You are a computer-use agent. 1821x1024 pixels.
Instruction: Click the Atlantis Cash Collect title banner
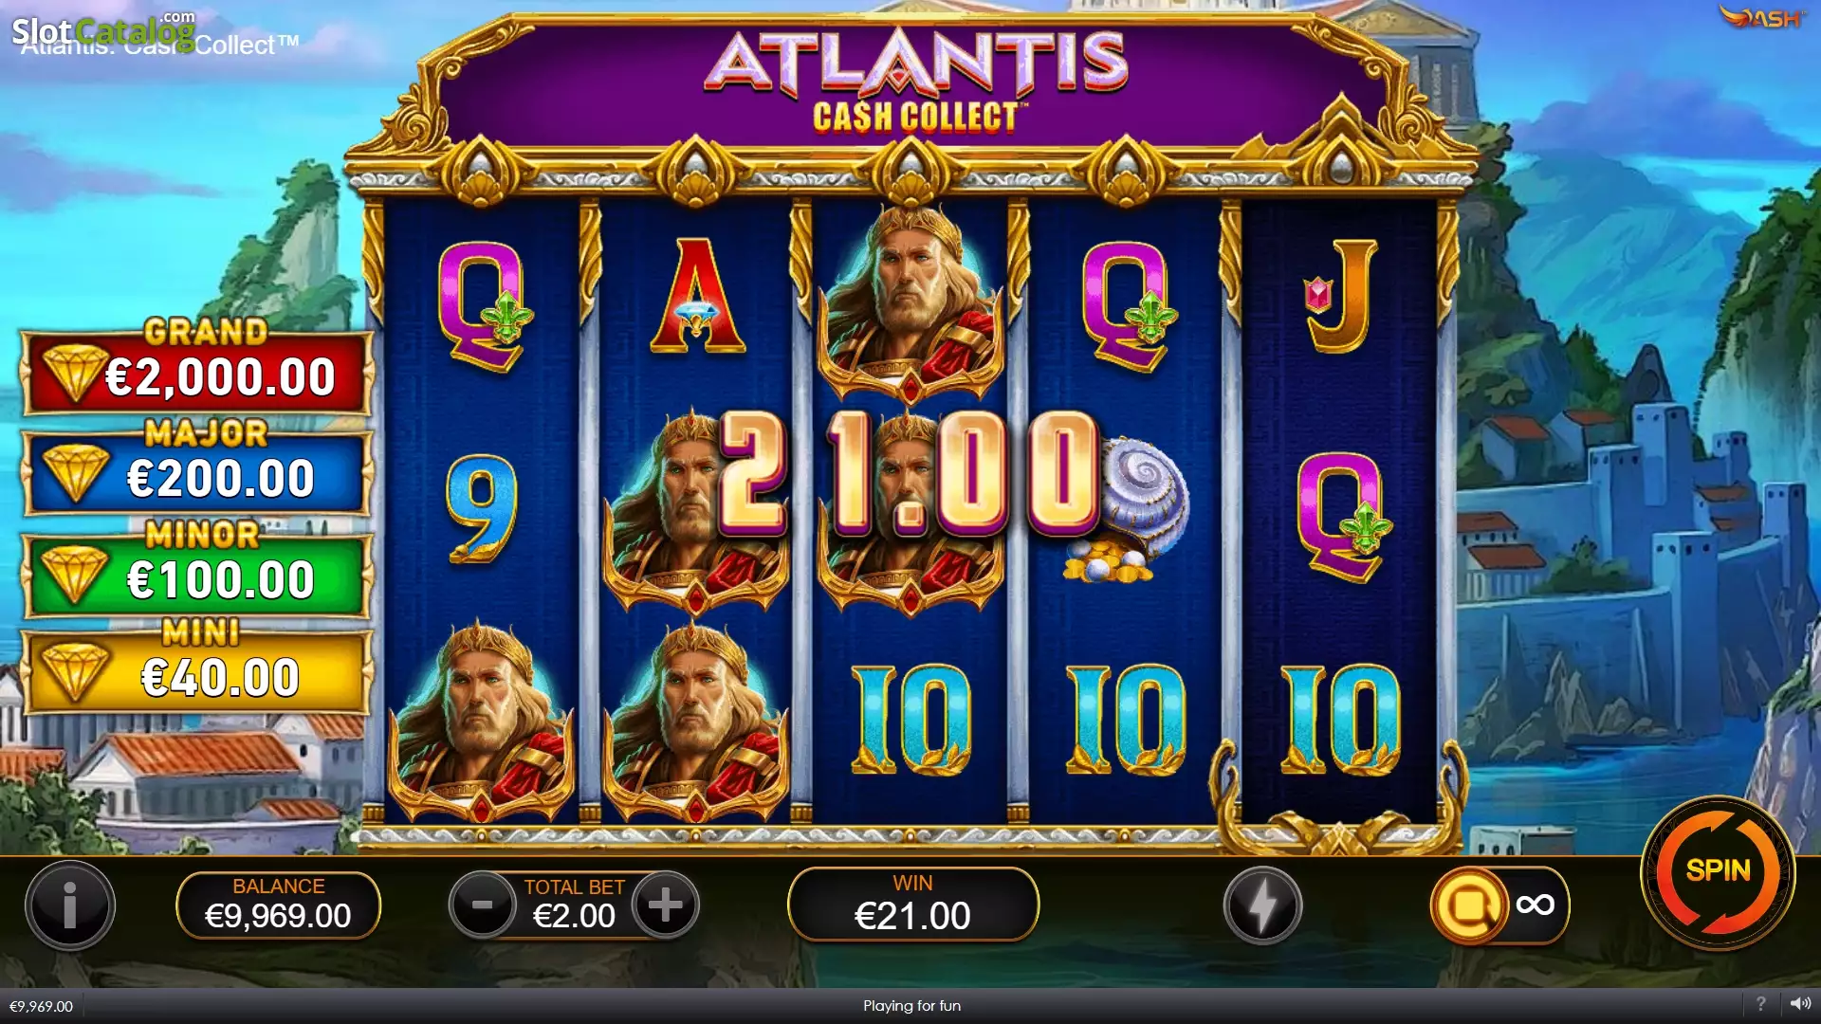coord(915,82)
